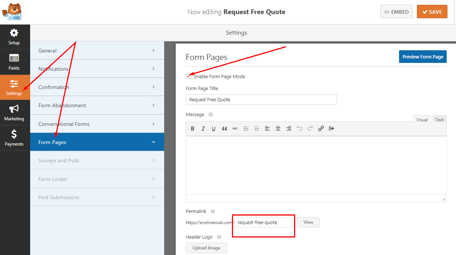
Task: Click the Bold formatting icon
Action: 192,128
